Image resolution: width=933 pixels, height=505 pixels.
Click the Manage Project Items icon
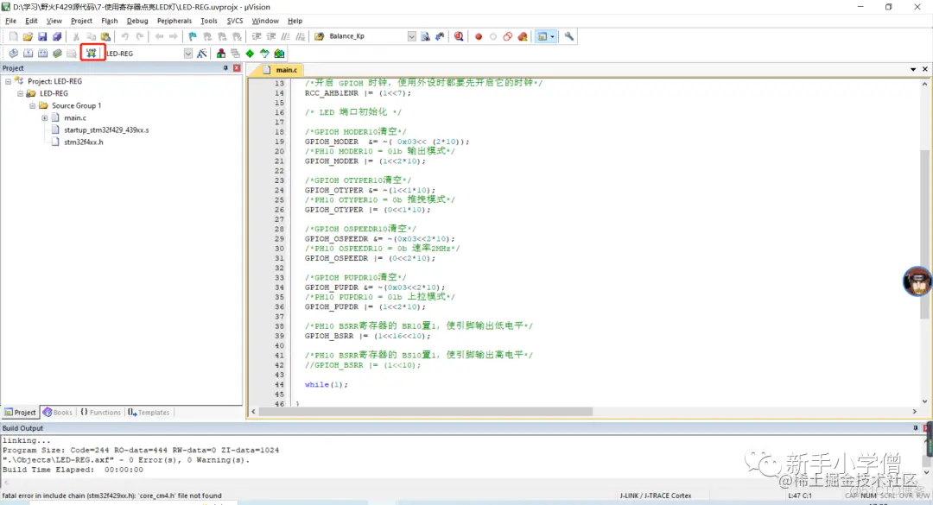coord(221,54)
